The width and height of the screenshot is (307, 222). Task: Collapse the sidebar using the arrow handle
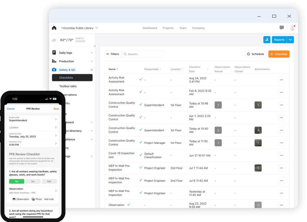coord(95,46)
